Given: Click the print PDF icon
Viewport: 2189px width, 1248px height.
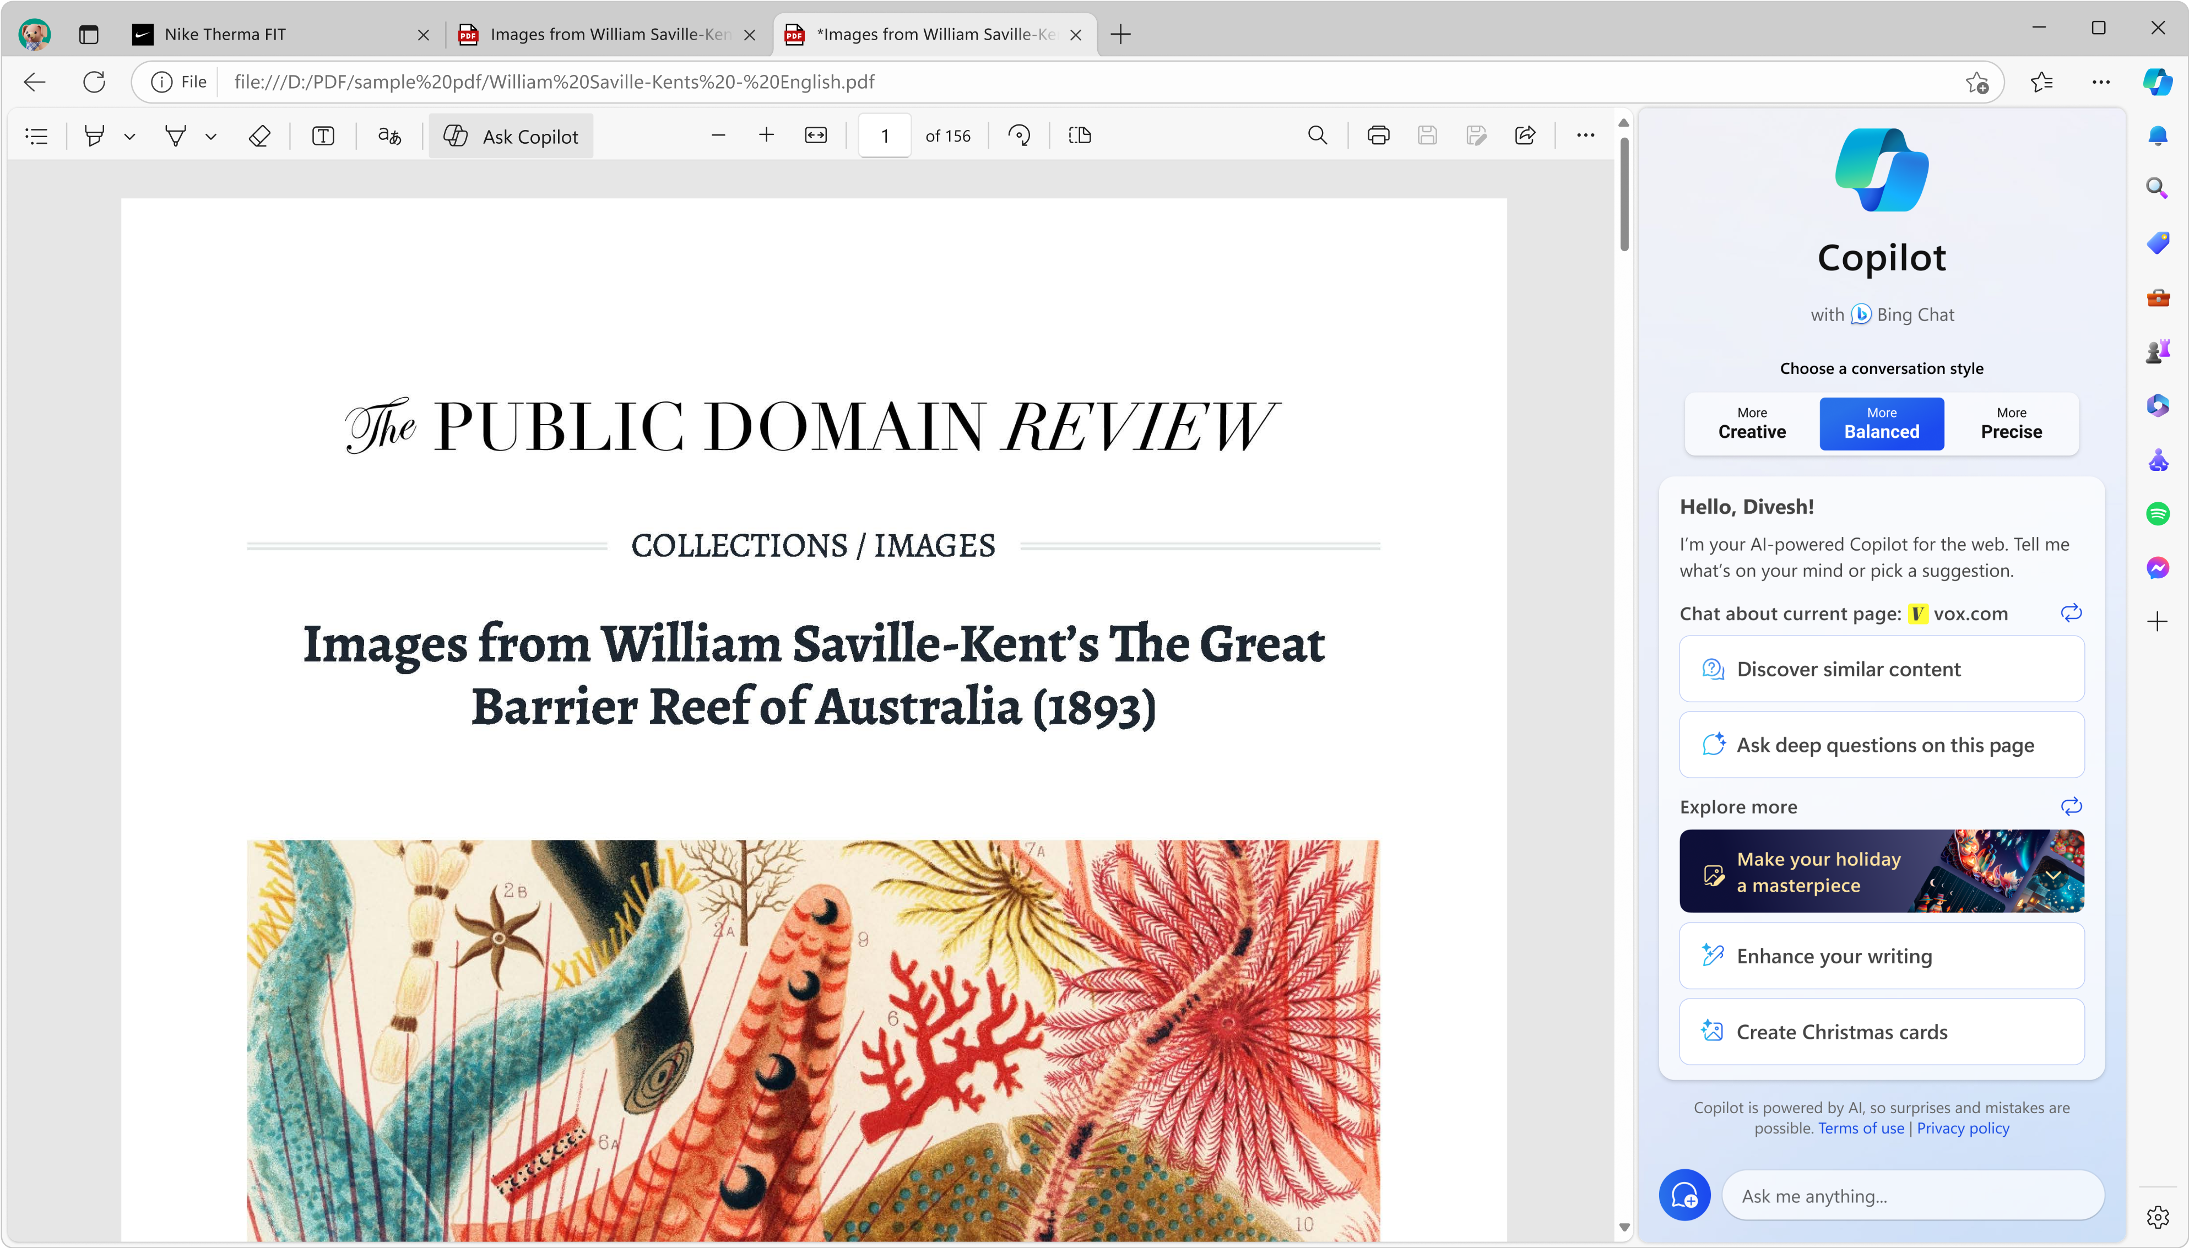Looking at the screenshot, I should [x=1378, y=135].
